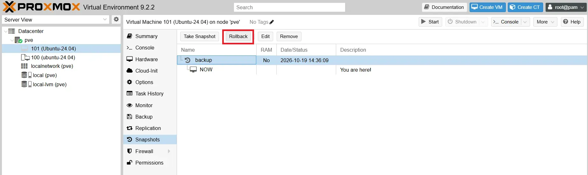This screenshot has height=175, width=588.
Task: Click the edit tags pencil icon
Action: [272, 22]
